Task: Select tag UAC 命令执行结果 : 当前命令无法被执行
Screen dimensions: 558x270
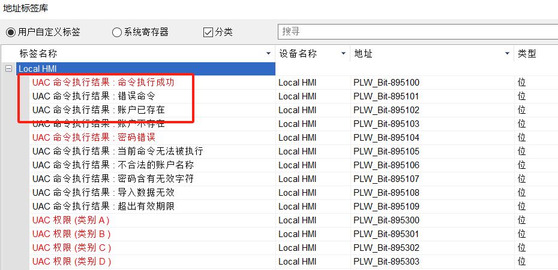Action: 118,151
